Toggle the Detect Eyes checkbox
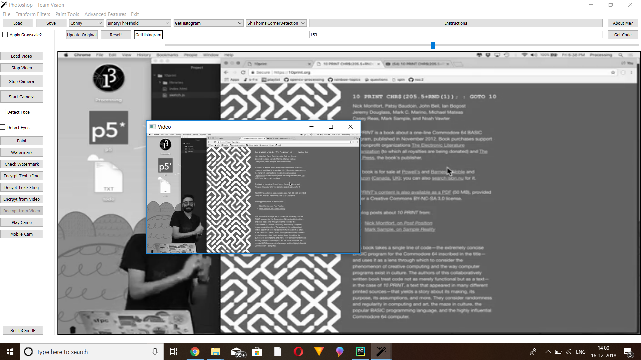641x360 pixels. (x=3, y=127)
